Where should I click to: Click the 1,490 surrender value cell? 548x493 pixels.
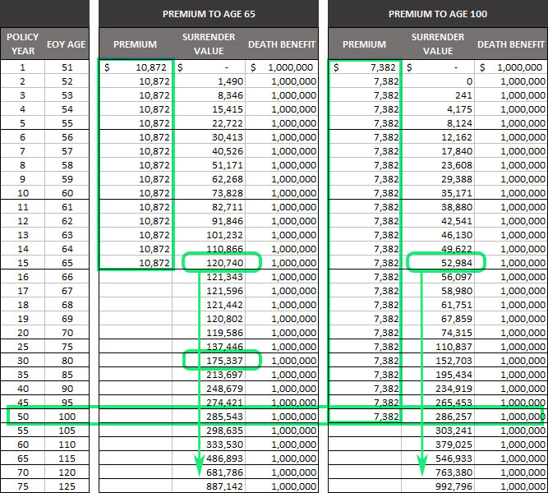[x=209, y=81]
